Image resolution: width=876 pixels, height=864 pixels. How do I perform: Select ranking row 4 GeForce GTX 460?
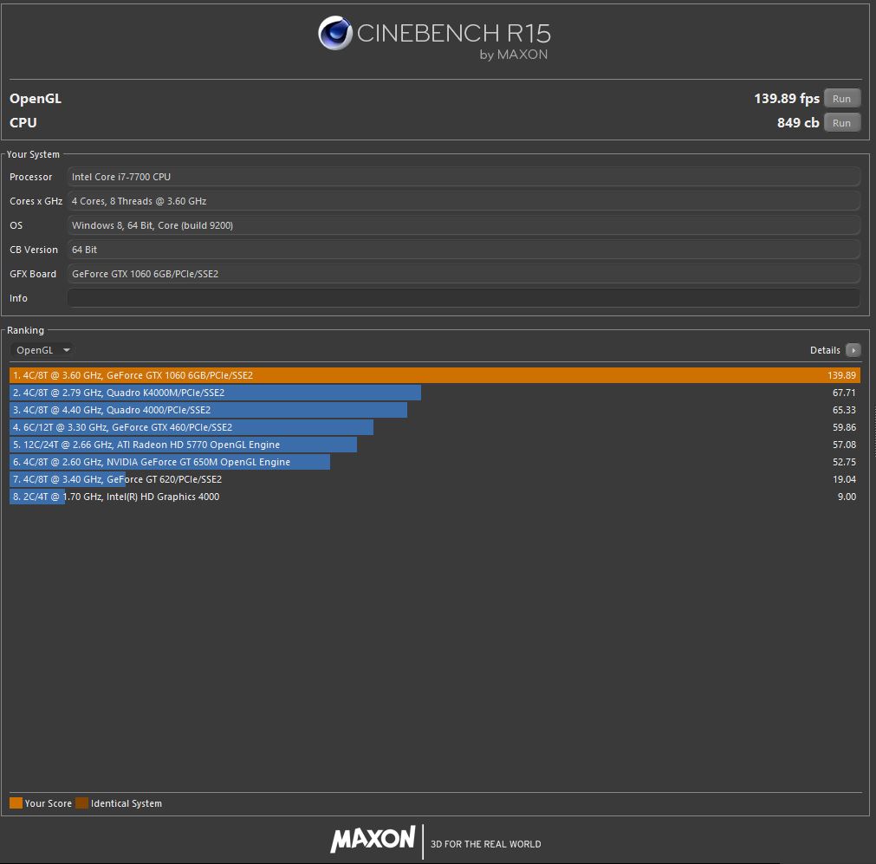click(435, 427)
